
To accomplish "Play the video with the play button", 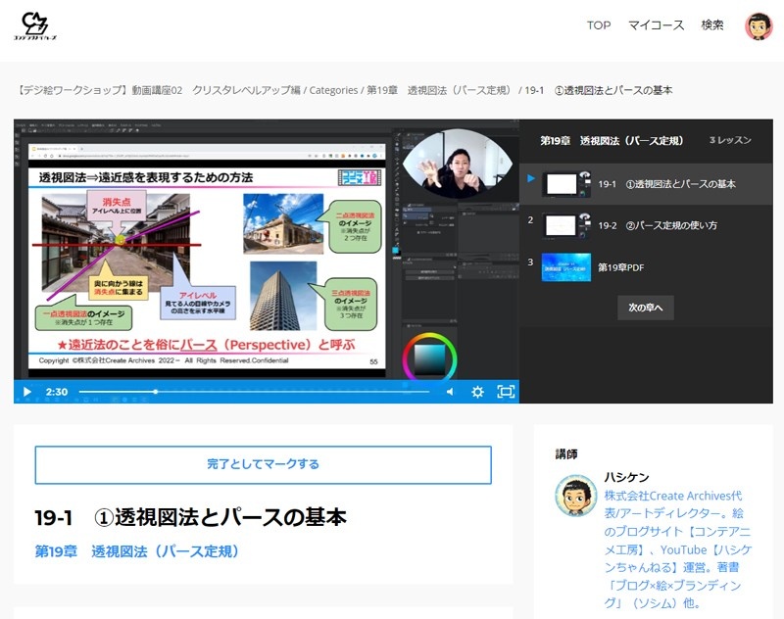I will [x=27, y=392].
